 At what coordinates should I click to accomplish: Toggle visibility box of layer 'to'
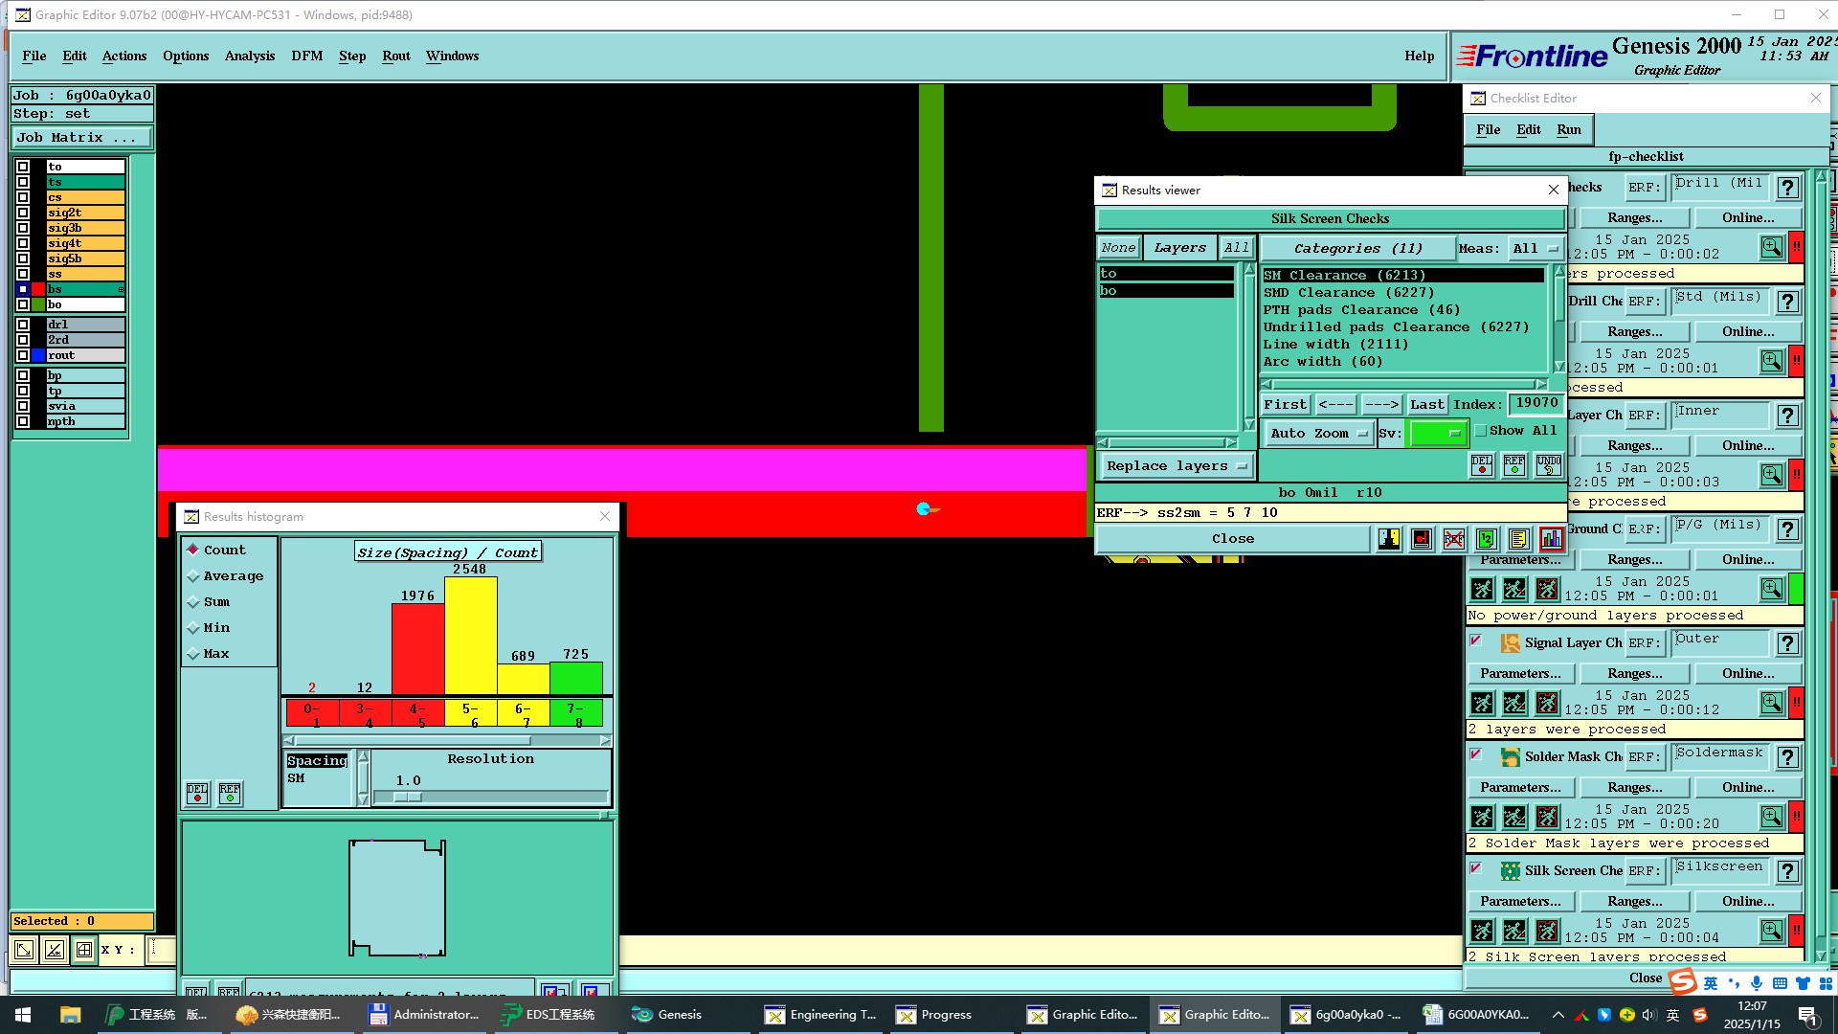click(x=23, y=167)
